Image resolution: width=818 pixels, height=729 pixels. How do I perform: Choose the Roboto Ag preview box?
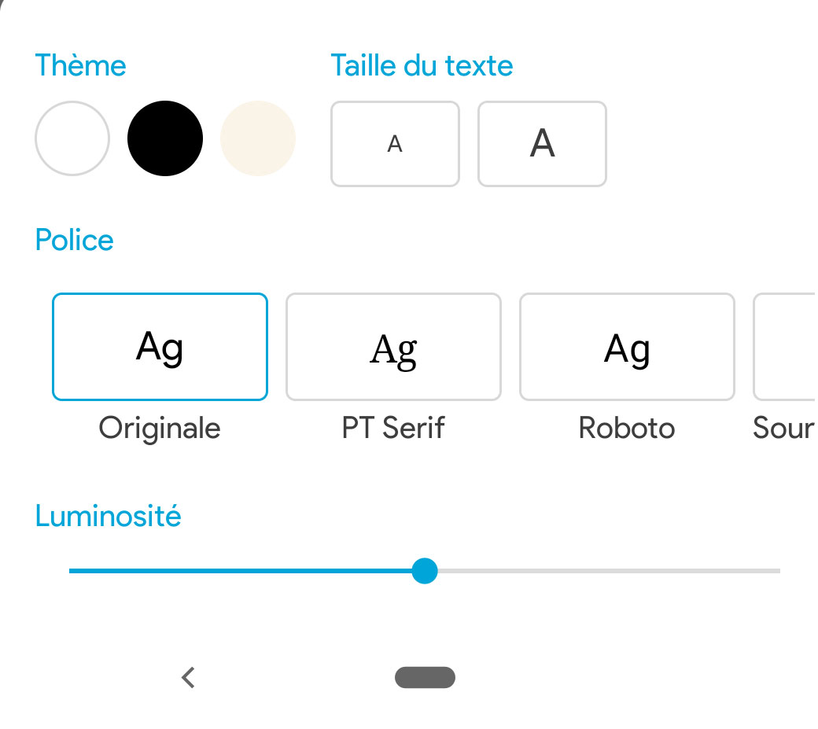point(627,347)
